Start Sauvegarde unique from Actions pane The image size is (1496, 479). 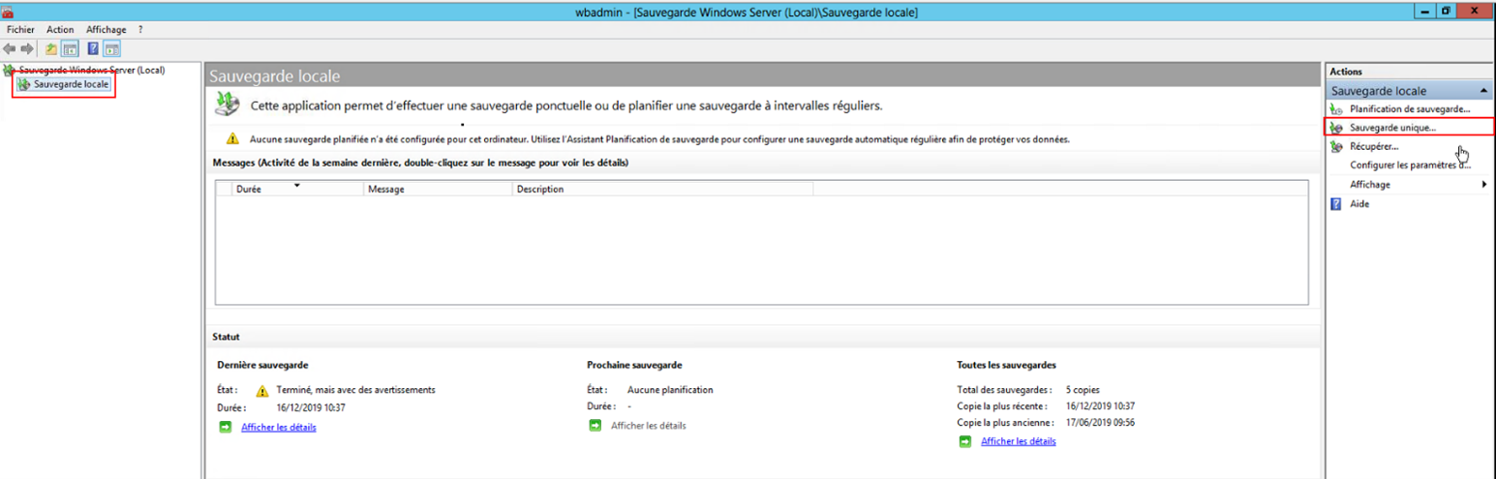[1392, 128]
